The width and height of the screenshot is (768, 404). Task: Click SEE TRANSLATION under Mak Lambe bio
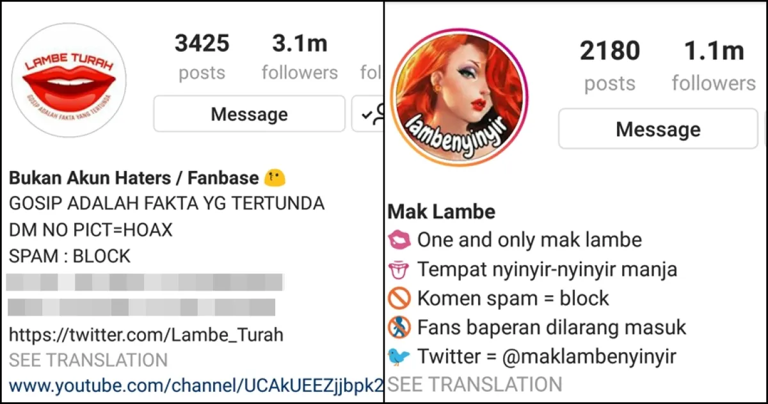475,384
